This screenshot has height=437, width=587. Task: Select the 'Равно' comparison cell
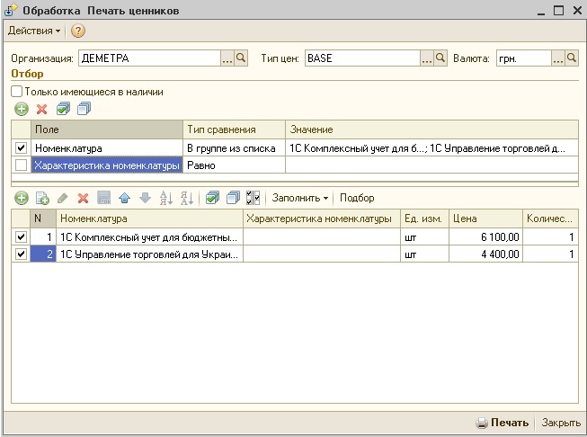click(x=234, y=165)
